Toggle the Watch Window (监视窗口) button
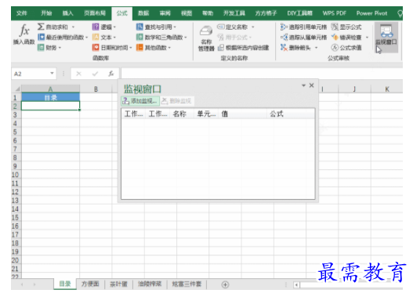Viewport: 413px width, 297px height. click(386, 37)
